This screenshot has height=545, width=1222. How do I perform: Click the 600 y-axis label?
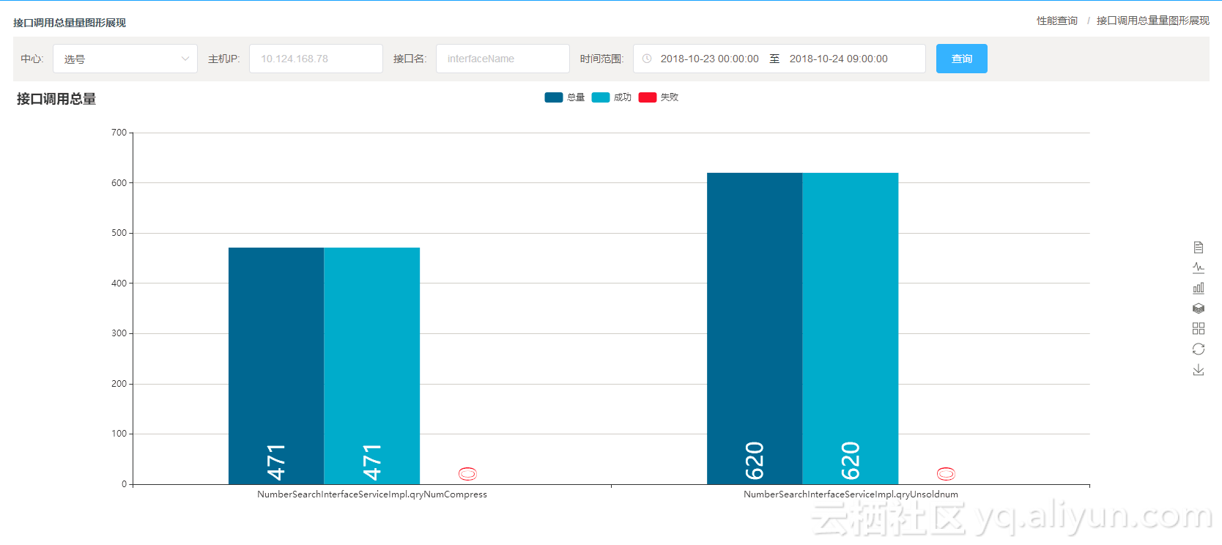119,183
